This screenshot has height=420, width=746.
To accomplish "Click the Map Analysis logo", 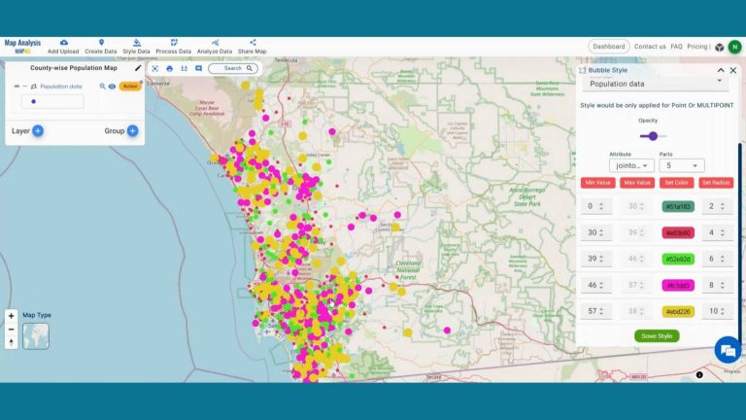I will [x=22, y=47].
